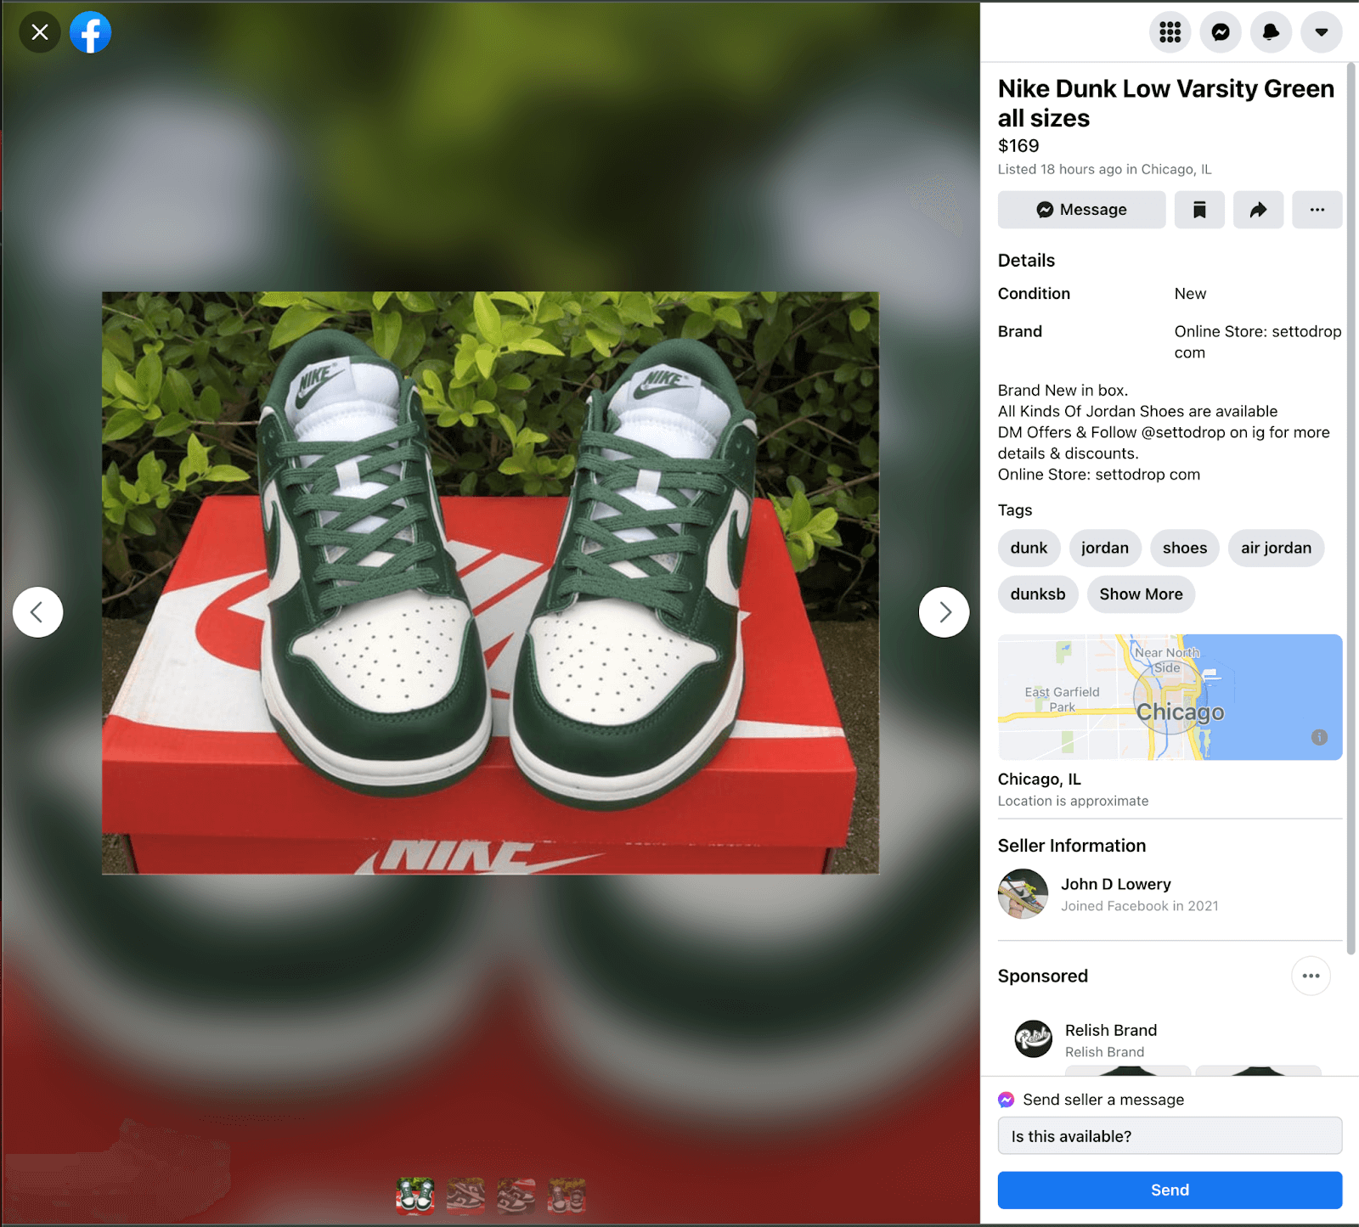The height and width of the screenshot is (1227, 1359).
Task: Show the previous photo
Action: 37,611
